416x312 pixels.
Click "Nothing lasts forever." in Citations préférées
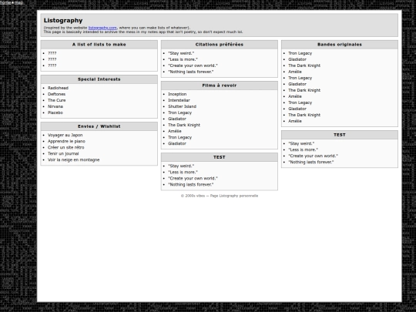(x=191, y=72)
